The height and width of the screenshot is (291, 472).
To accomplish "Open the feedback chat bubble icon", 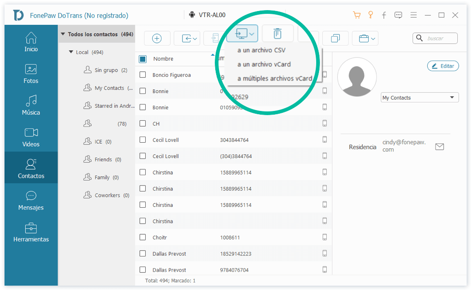I will tap(398, 15).
